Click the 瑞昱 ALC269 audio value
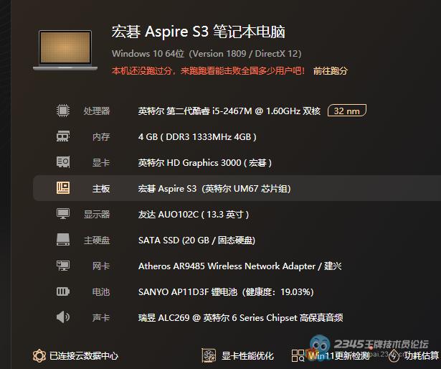The height and width of the screenshot is (369, 441). pyautogui.click(x=240, y=318)
